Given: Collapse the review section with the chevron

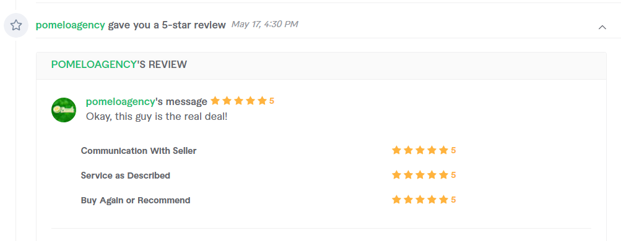Looking at the screenshot, I should click(x=602, y=27).
